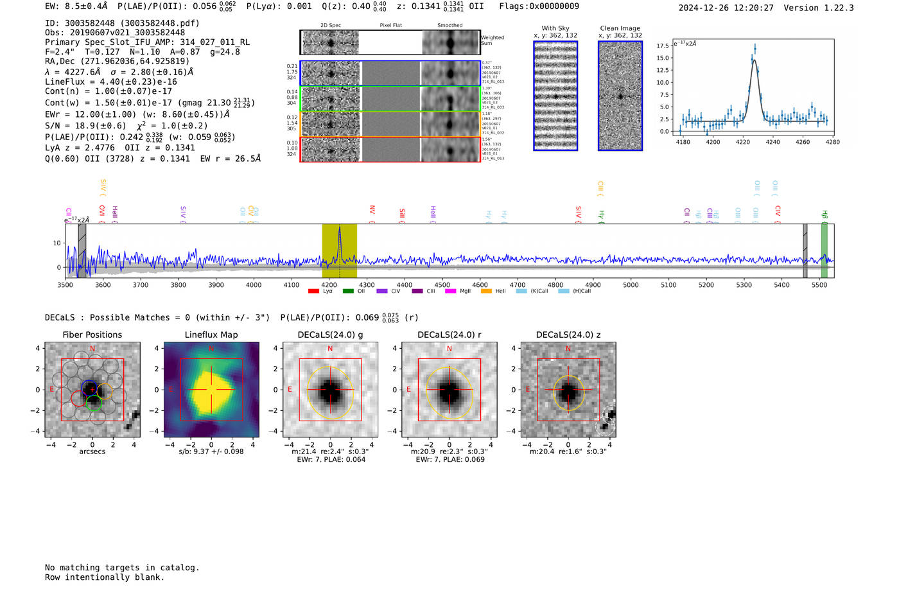The image size is (899, 612).
Task: Click the s/b: 9.37 +/- 0.098 caption
Action: (x=211, y=451)
